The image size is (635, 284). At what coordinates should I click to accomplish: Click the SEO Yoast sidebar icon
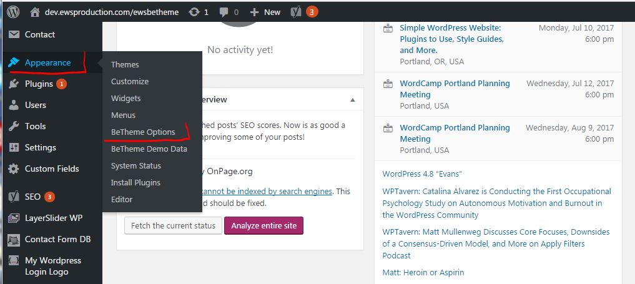14,197
